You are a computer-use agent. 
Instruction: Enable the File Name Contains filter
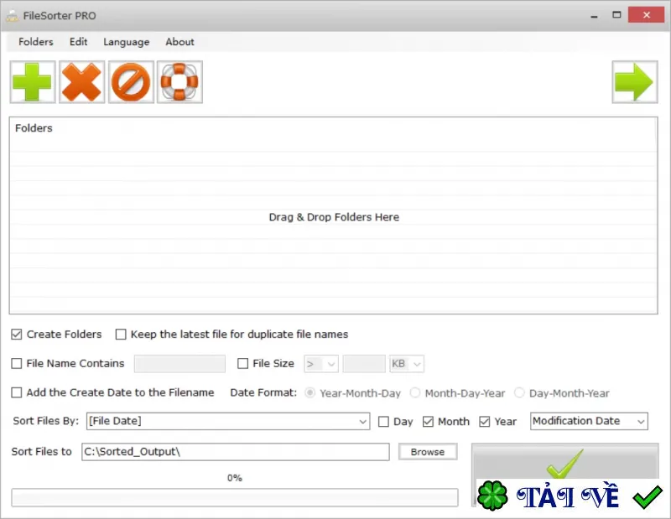17,363
